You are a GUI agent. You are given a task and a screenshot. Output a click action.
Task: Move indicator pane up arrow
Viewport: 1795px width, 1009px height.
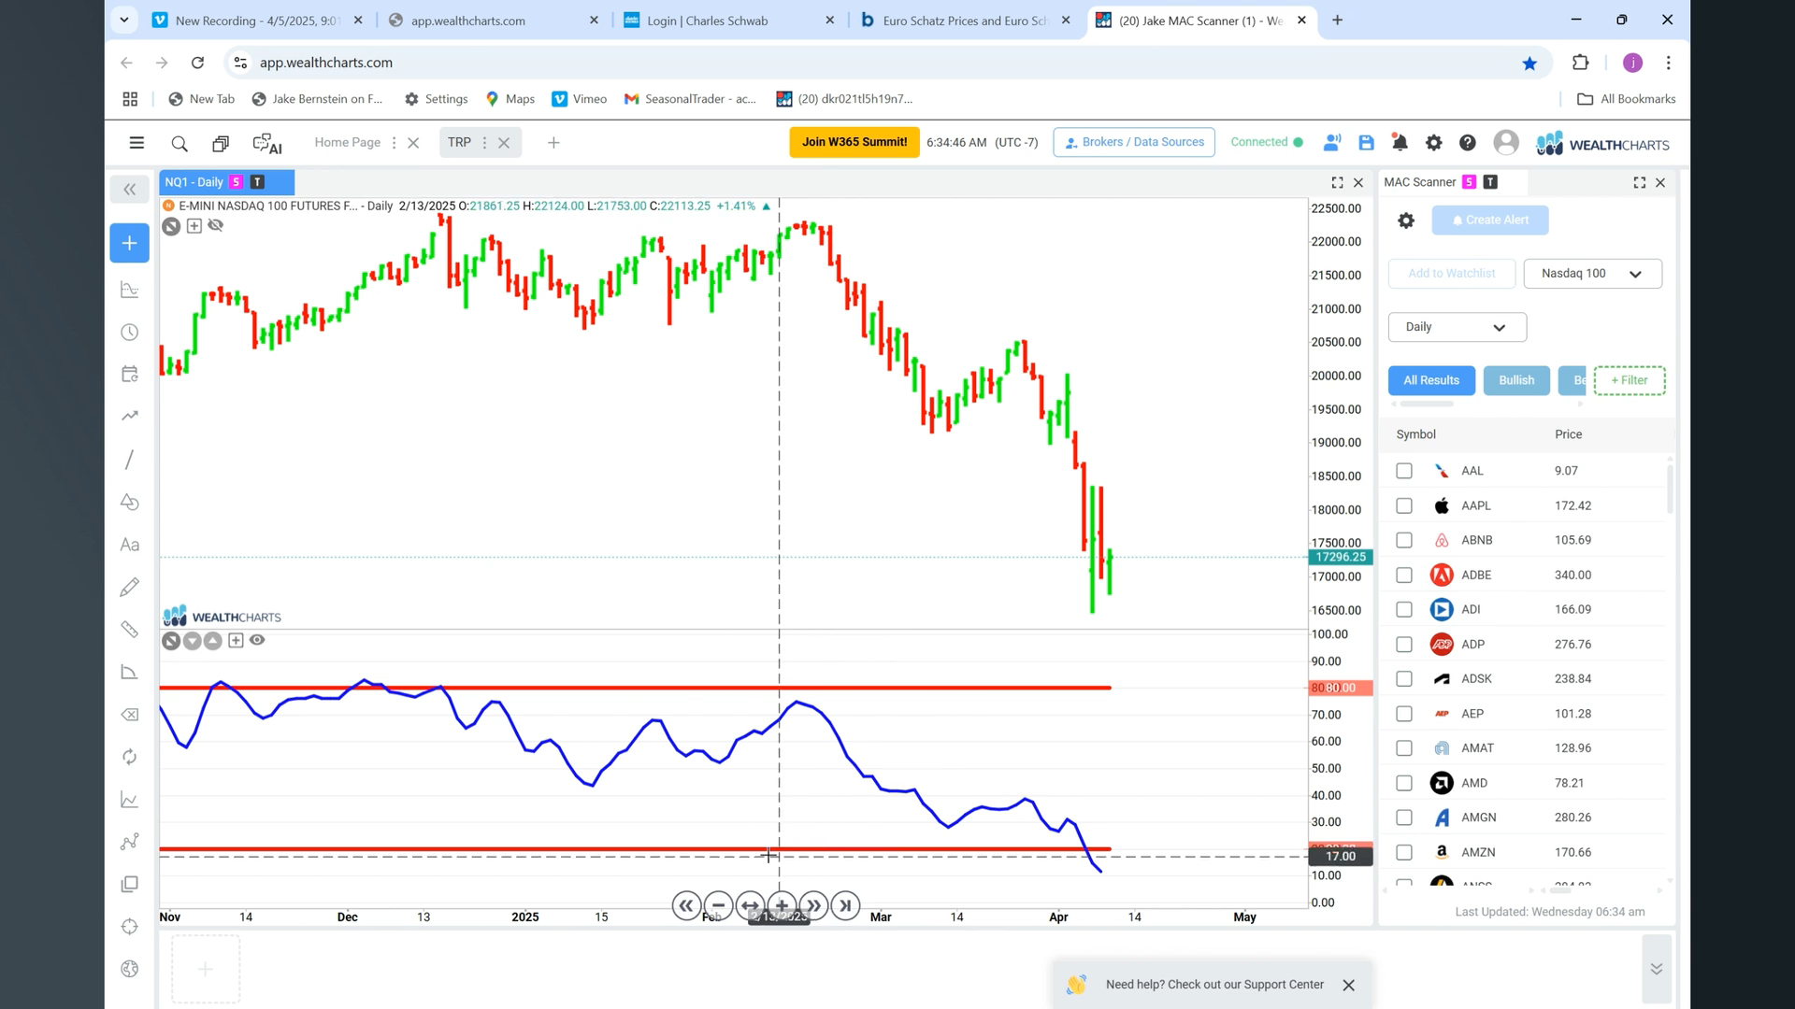coord(212,641)
